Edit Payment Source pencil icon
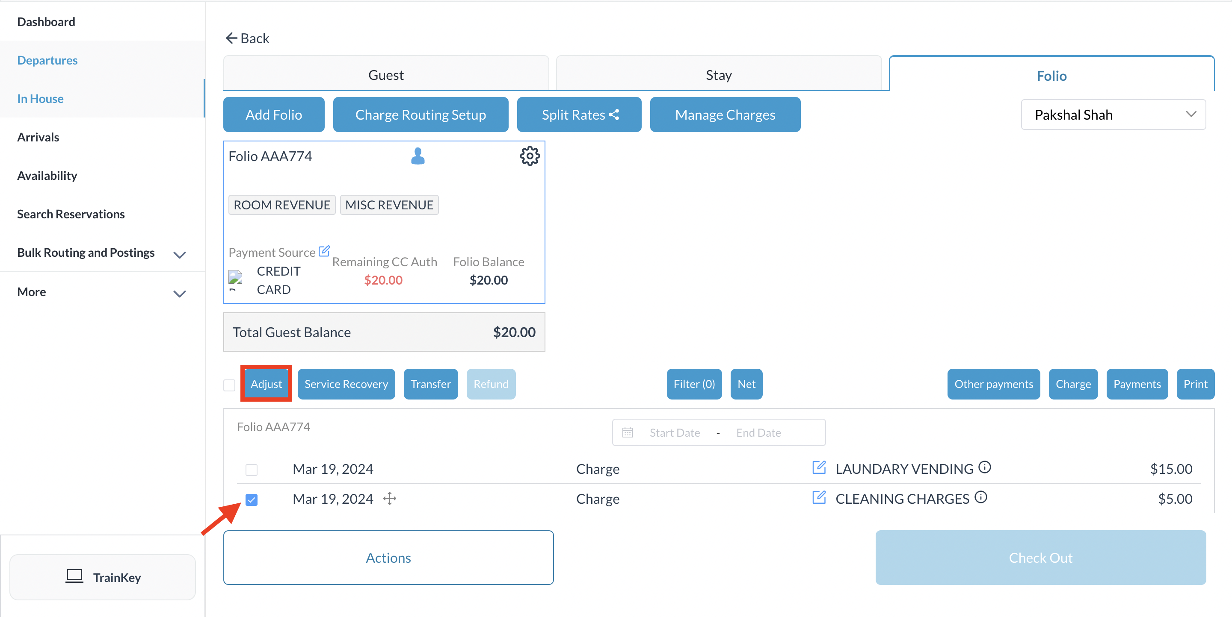The width and height of the screenshot is (1232, 617). (324, 251)
